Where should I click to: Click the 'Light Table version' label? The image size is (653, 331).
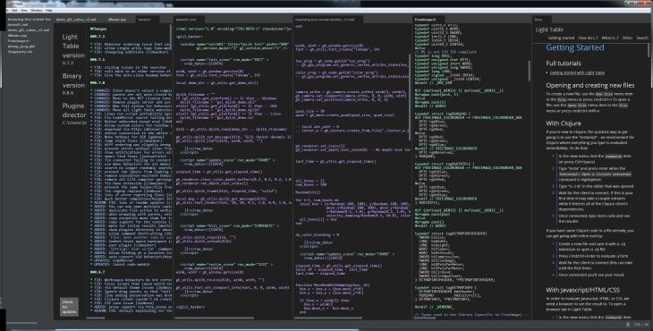click(x=73, y=46)
